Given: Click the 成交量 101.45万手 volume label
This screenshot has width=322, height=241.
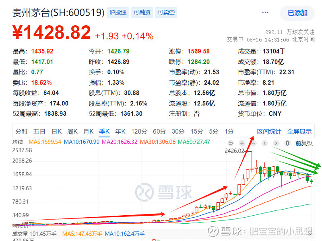Looking at the screenshot, I should (34, 234).
